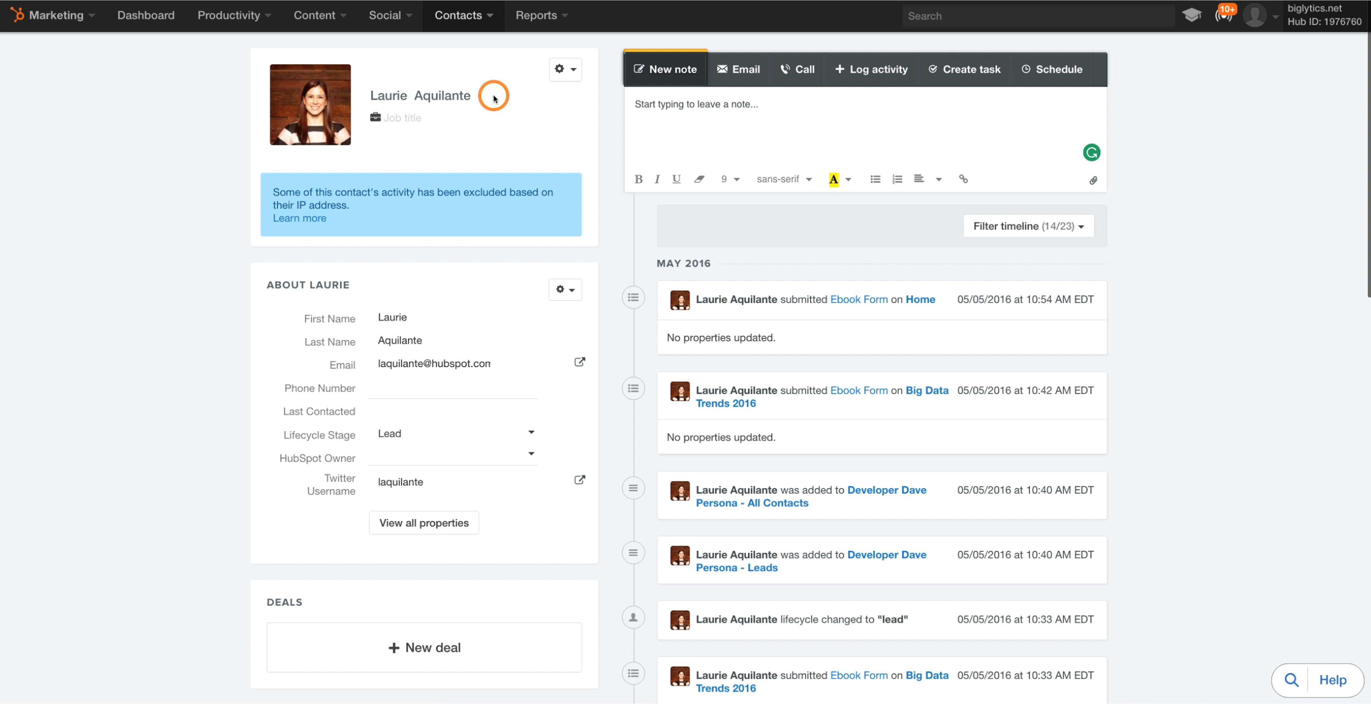Apply underline formatting to note
Screen dimensions: 1371x704
point(677,179)
